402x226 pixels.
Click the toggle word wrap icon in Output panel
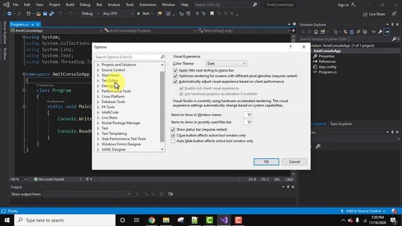(x=170, y=194)
